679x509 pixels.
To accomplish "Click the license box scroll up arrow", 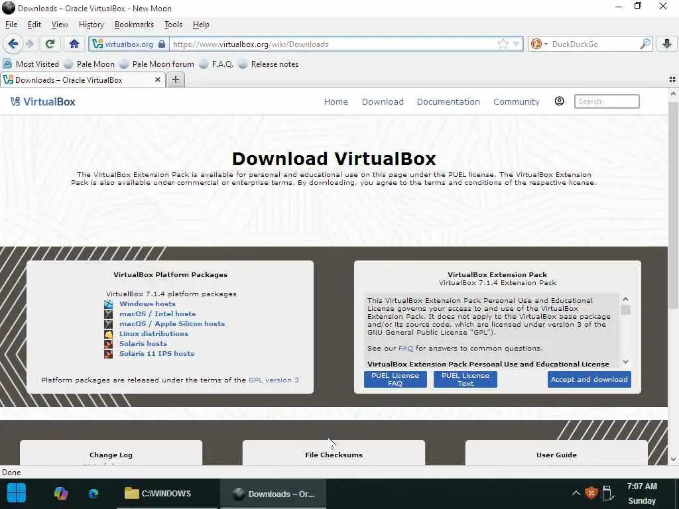I will click(625, 299).
